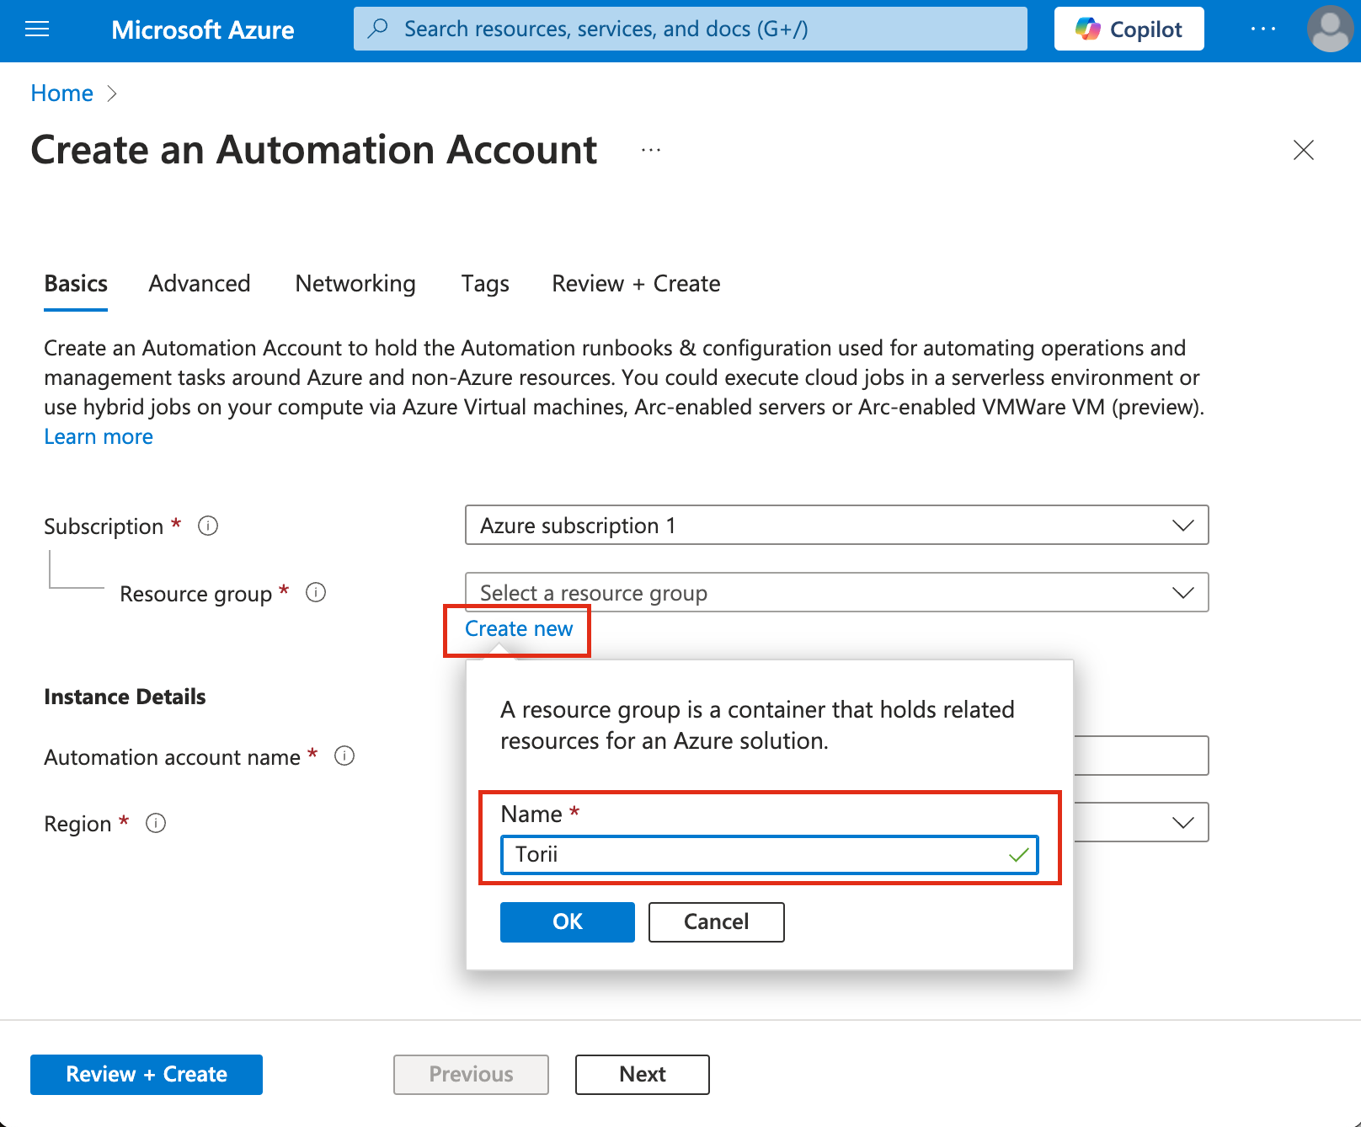The width and height of the screenshot is (1361, 1127).
Task: Click the green checkmark in Name field
Action: click(x=1019, y=855)
